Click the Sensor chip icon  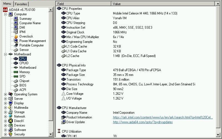(x=16, y=50)
